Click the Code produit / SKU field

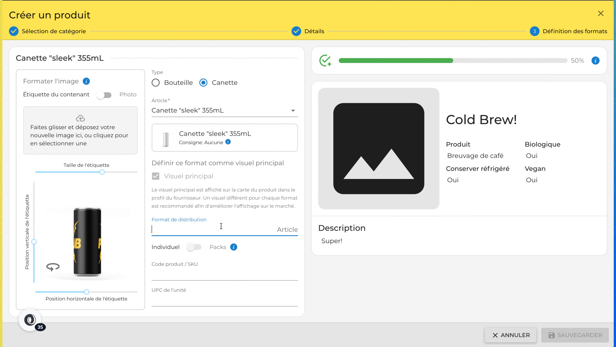tap(225, 274)
